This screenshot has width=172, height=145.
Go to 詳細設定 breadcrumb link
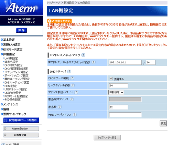click(69, 3)
